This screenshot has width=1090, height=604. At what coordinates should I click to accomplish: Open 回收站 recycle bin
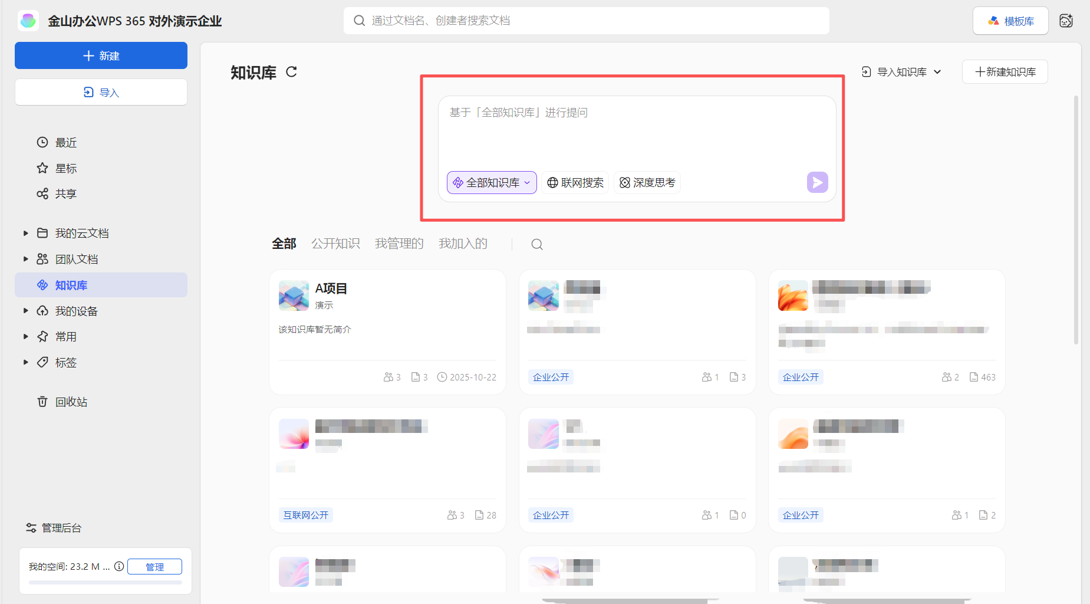(x=71, y=402)
